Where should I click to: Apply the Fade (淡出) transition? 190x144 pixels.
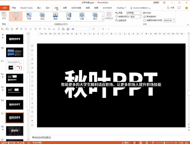42,16
